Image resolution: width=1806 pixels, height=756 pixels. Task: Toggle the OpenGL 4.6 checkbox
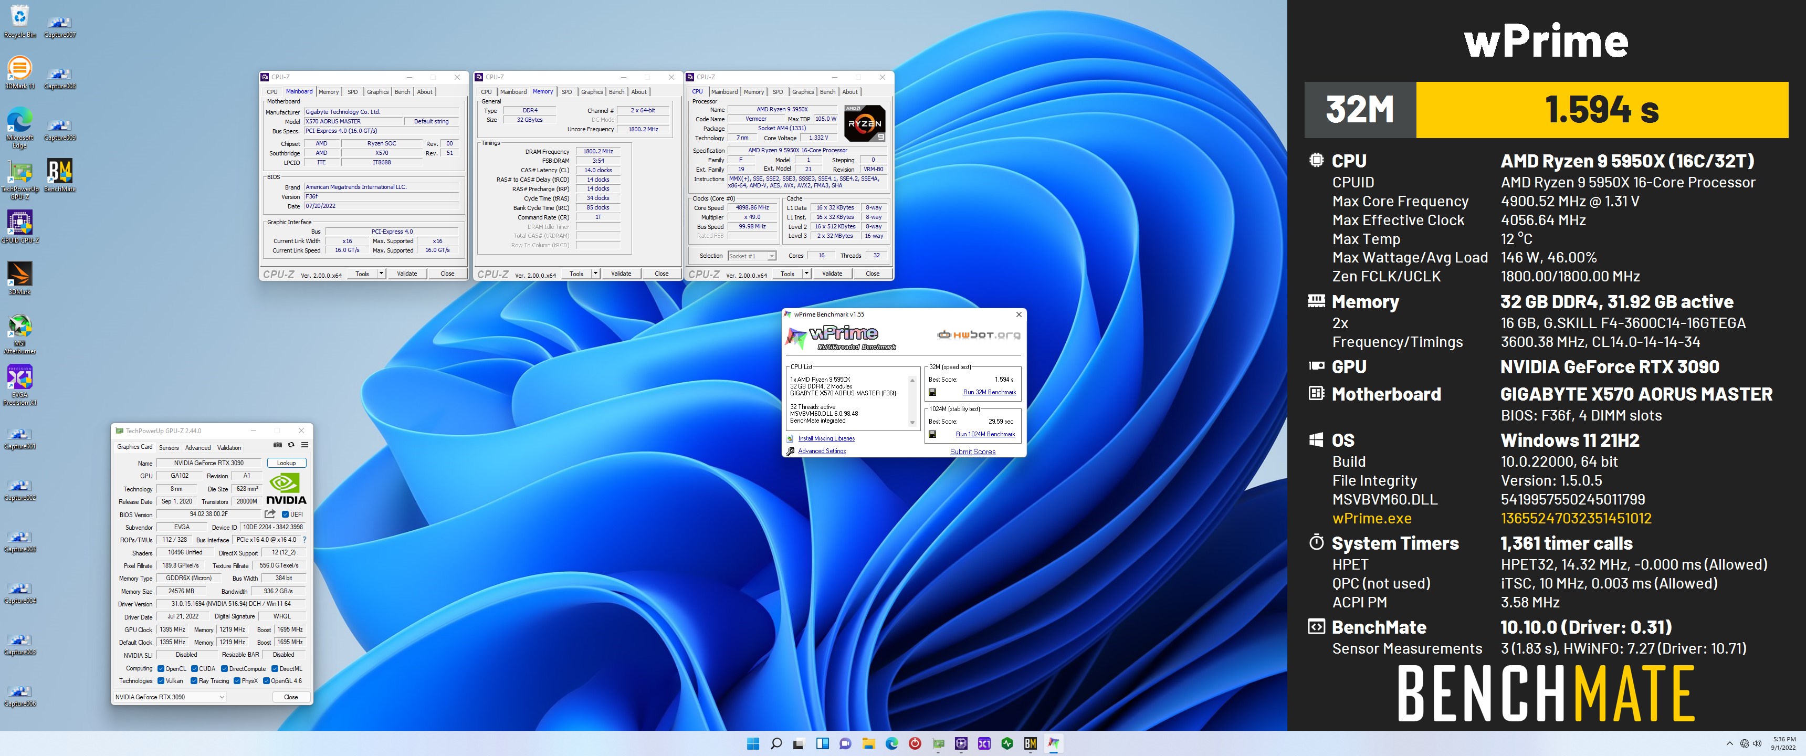(x=266, y=680)
